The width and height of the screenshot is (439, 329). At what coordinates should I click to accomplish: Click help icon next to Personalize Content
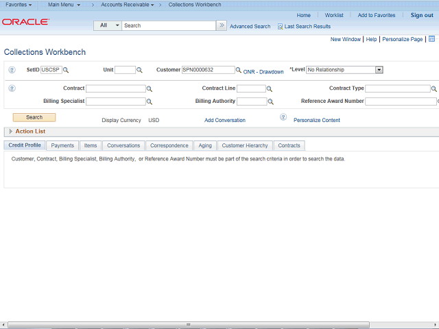(283, 117)
